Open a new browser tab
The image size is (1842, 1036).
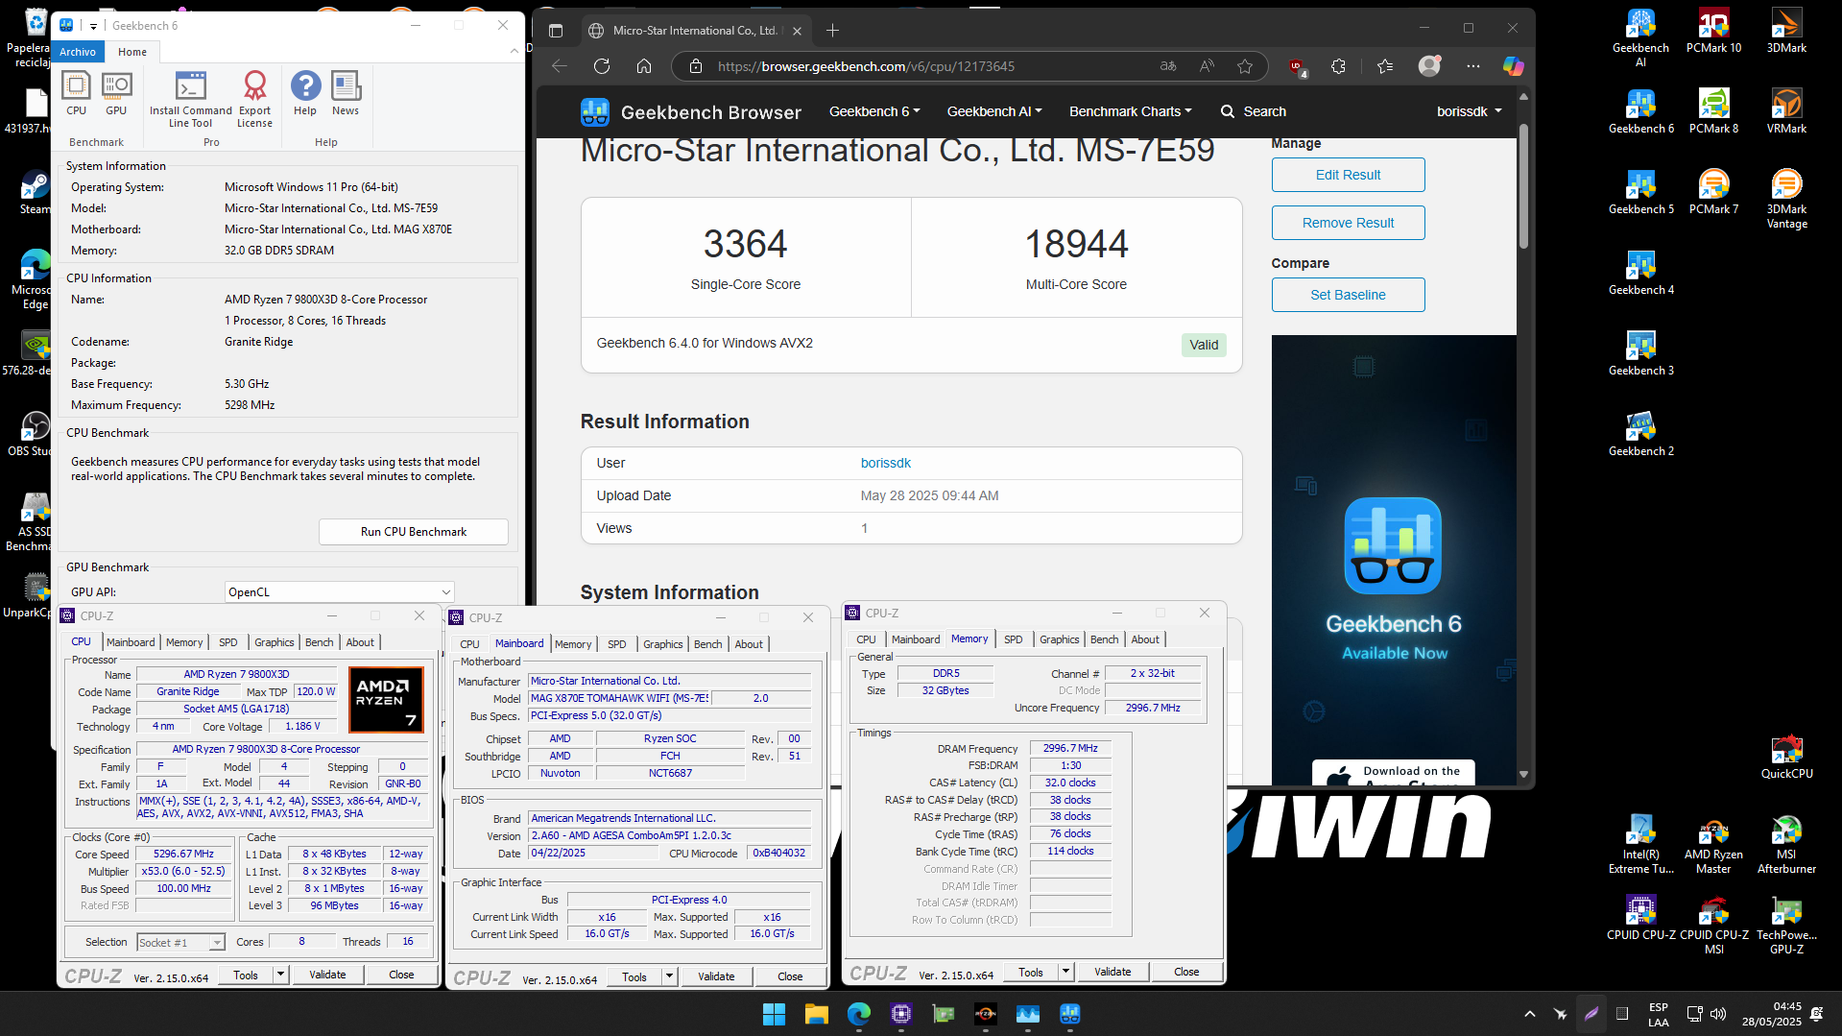[x=832, y=30]
